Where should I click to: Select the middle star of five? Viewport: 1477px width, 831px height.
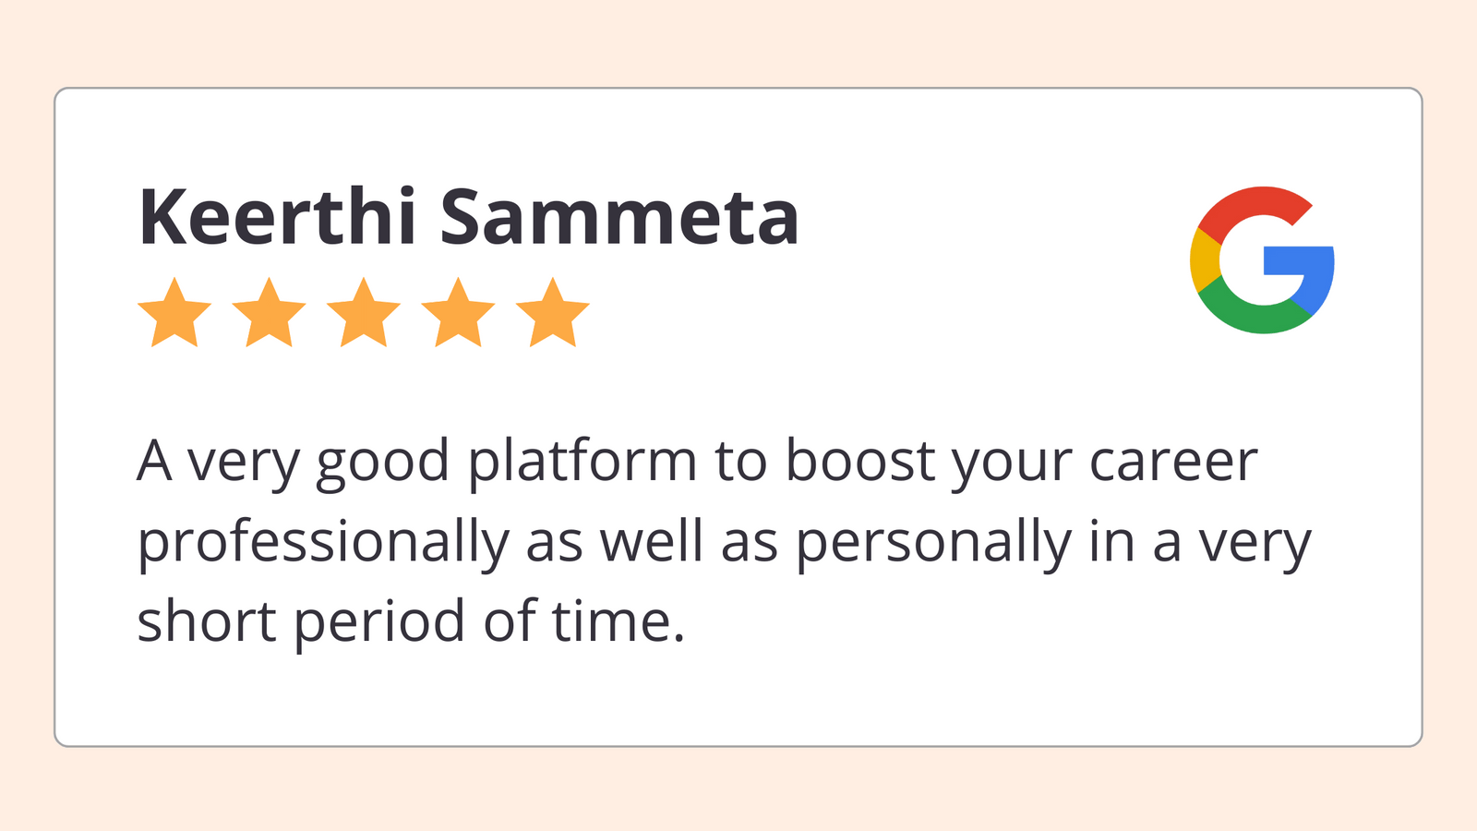[364, 314]
